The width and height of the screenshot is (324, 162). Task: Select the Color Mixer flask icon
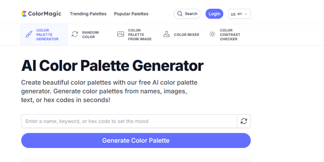166,34
